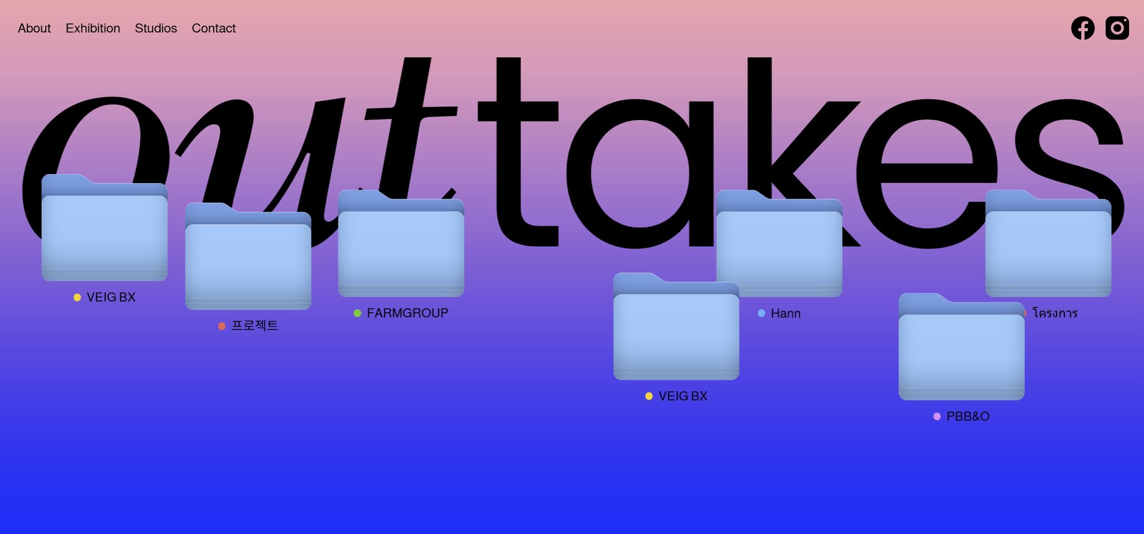The height and width of the screenshot is (534, 1144).
Task: Open the Facebook icon link
Action: (1083, 28)
